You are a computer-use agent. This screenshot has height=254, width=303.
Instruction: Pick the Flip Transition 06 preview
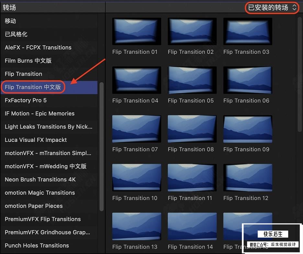pyautogui.click(x=248, y=80)
